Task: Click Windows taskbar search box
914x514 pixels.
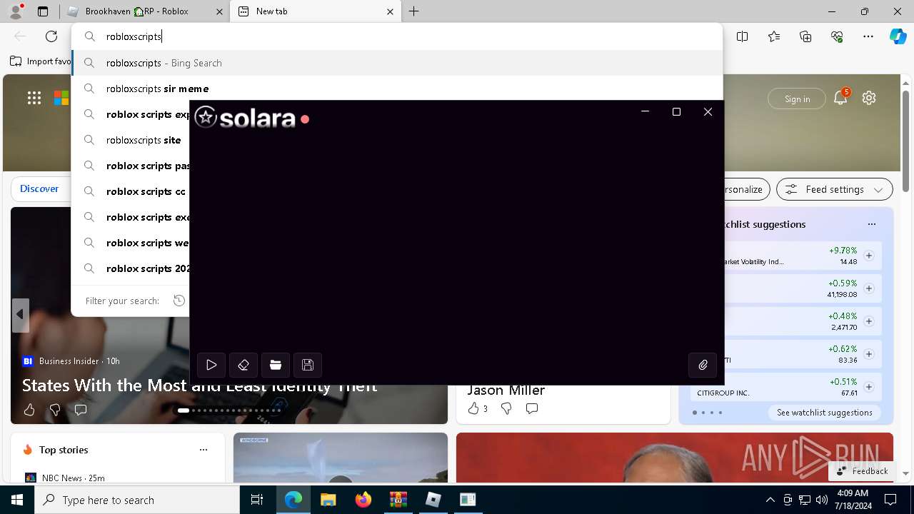Action: [x=137, y=500]
